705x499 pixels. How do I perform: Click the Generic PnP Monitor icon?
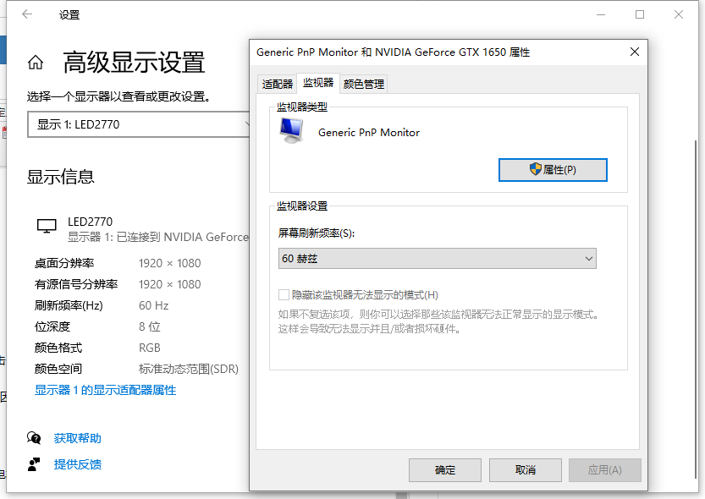pos(291,129)
